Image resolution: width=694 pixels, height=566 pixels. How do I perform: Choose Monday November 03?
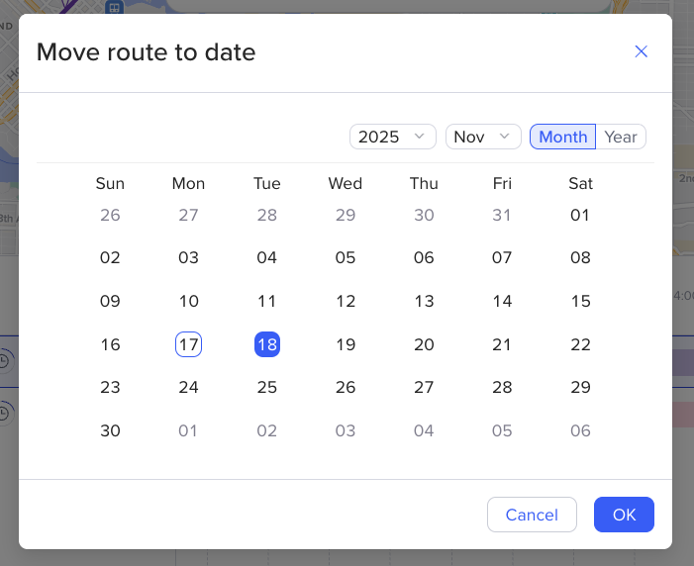188,258
